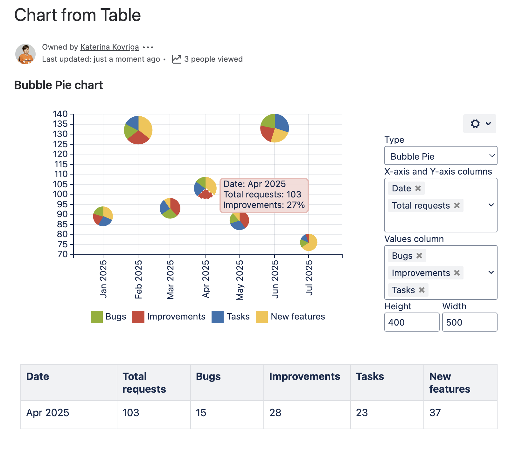Click the Height input field
509x454 pixels.
click(x=412, y=322)
